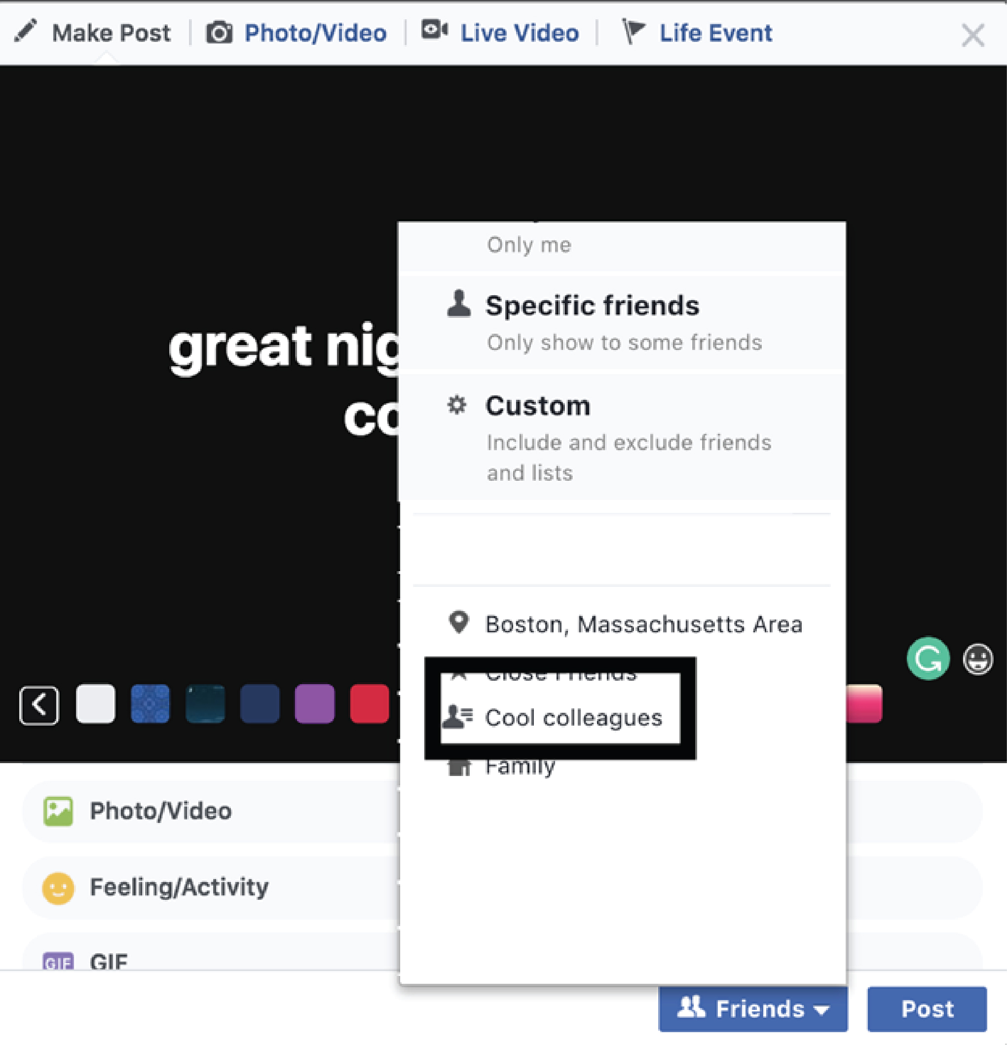Screen dimensions: 1007x1045
Task: Click the green Grammarly icon
Action: 928,658
